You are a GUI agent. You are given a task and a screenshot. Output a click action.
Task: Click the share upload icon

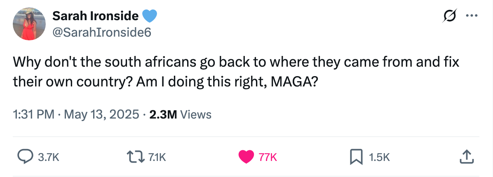click(x=465, y=156)
